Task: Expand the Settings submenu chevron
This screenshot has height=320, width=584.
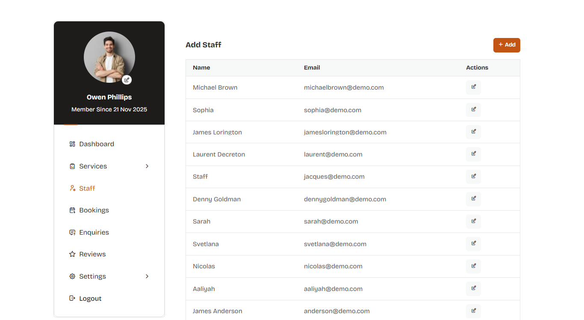Action: (x=147, y=276)
